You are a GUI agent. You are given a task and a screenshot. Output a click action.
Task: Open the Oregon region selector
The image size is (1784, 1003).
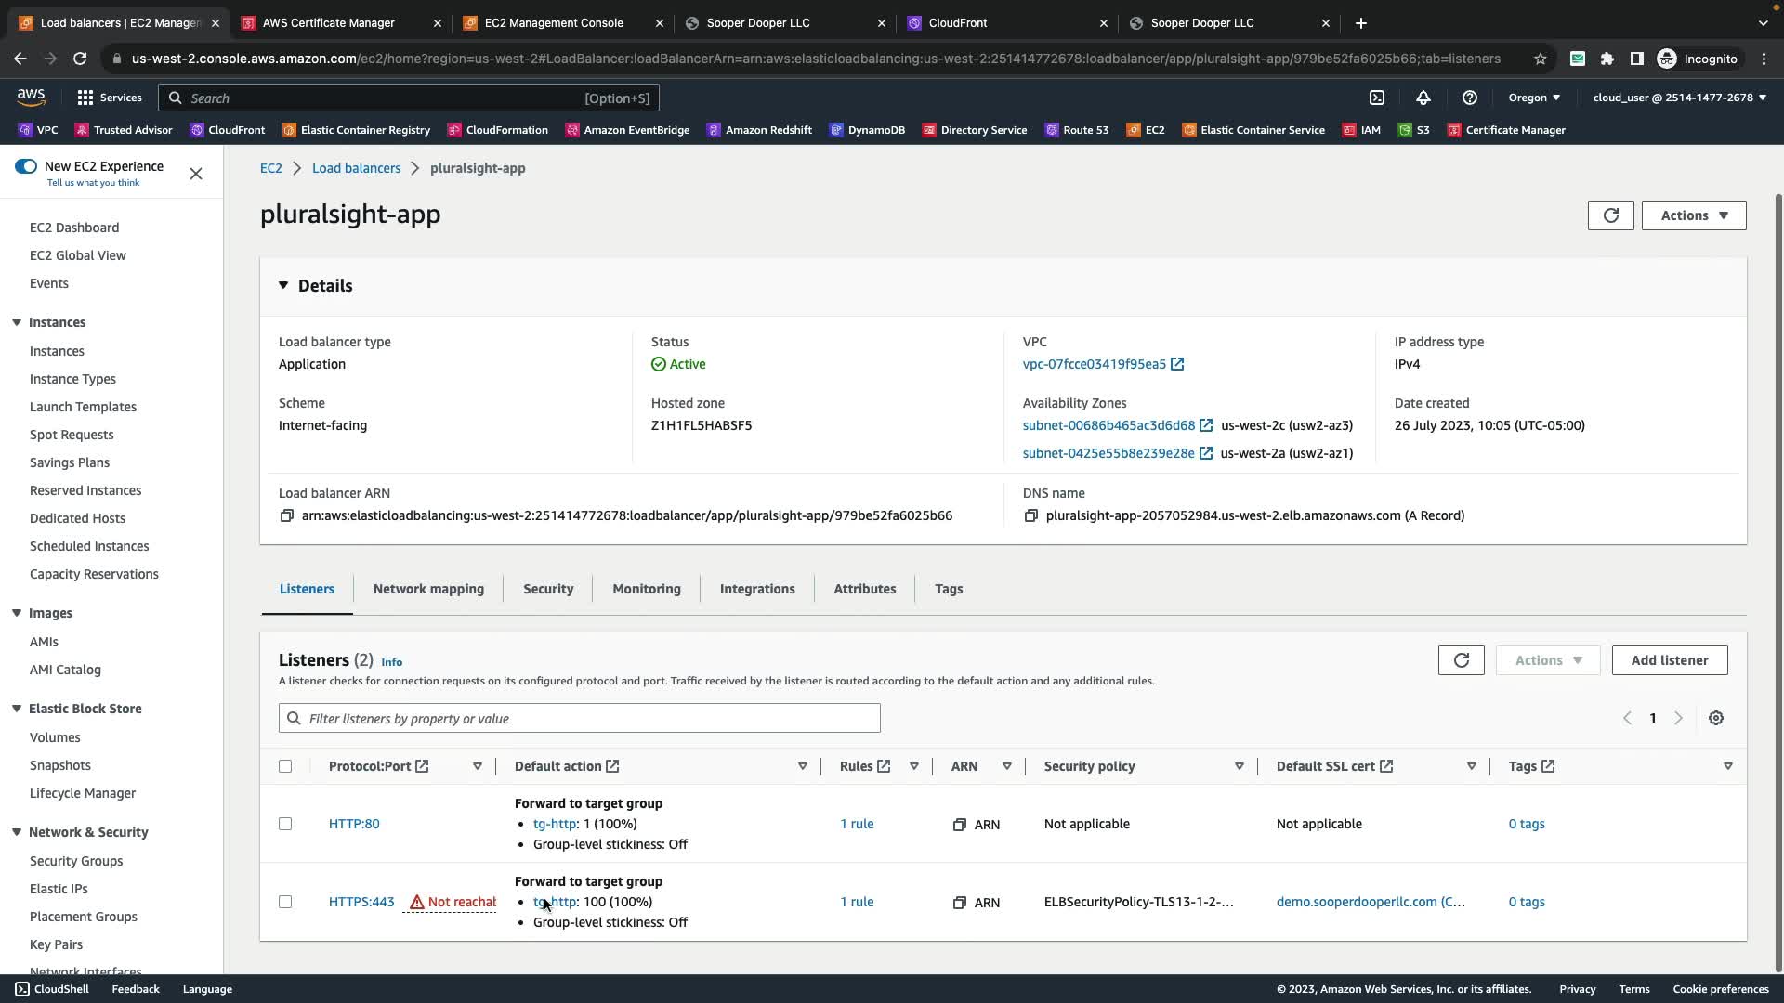pyautogui.click(x=1534, y=98)
